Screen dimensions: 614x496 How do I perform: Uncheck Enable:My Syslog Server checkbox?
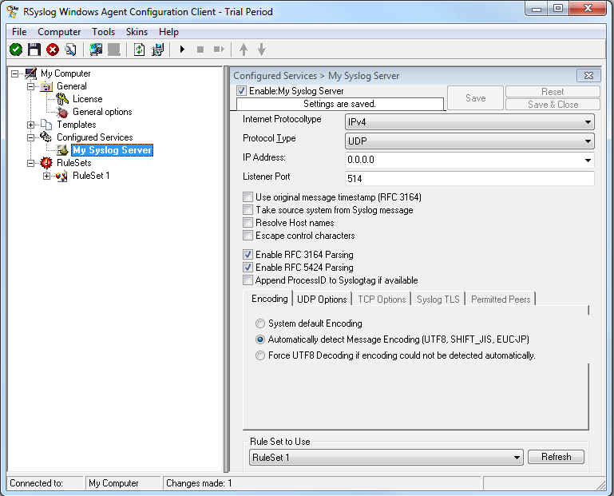click(x=242, y=91)
